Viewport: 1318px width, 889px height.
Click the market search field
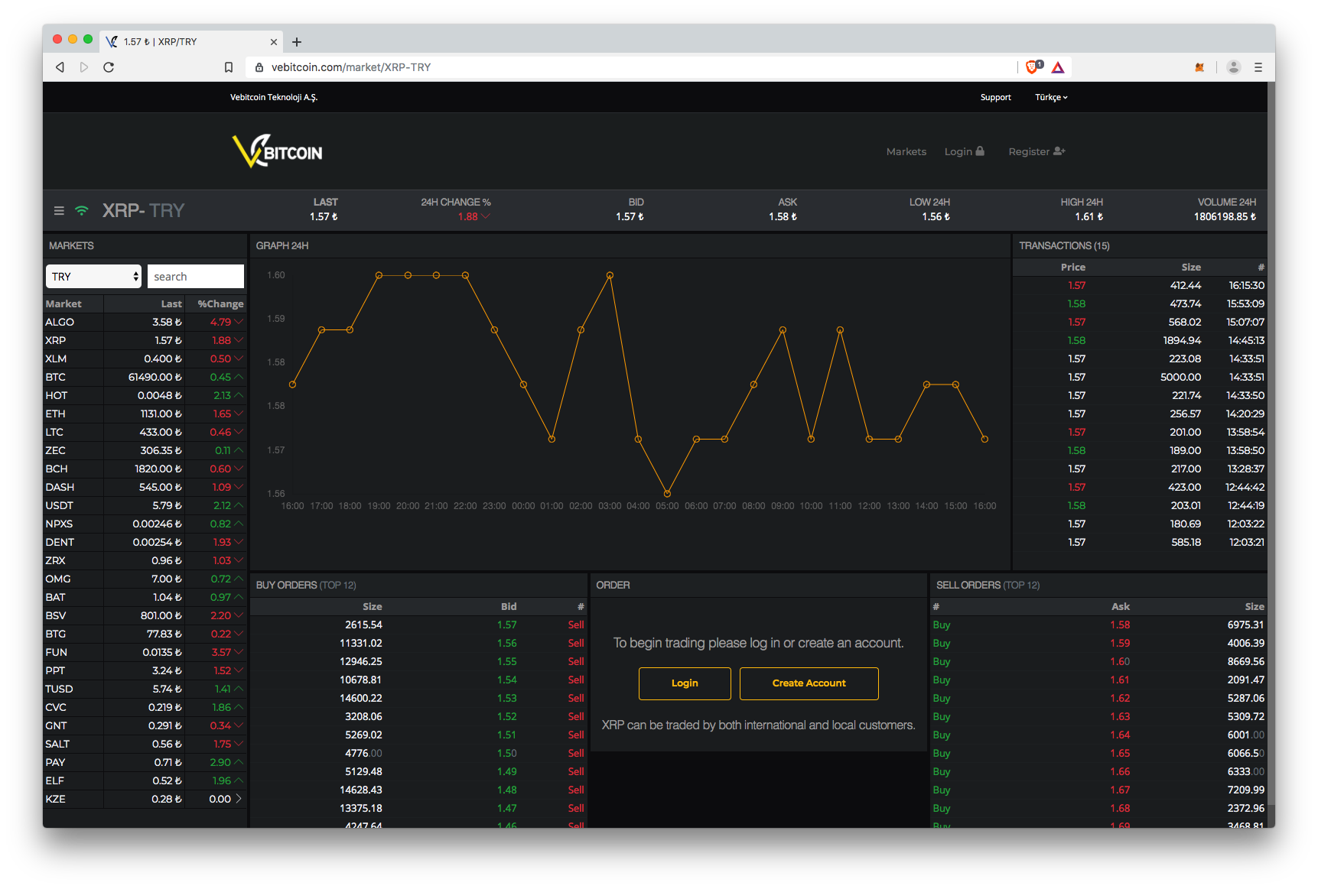coord(196,277)
